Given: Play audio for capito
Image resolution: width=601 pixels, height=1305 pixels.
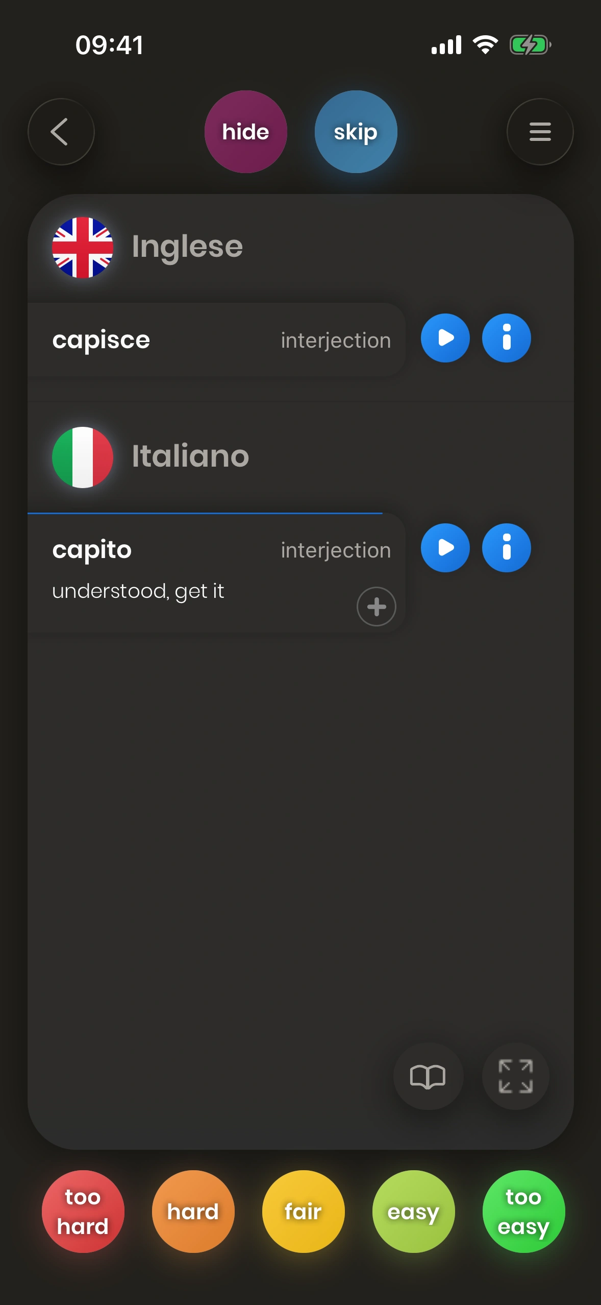Looking at the screenshot, I should click(x=445, y=548).
